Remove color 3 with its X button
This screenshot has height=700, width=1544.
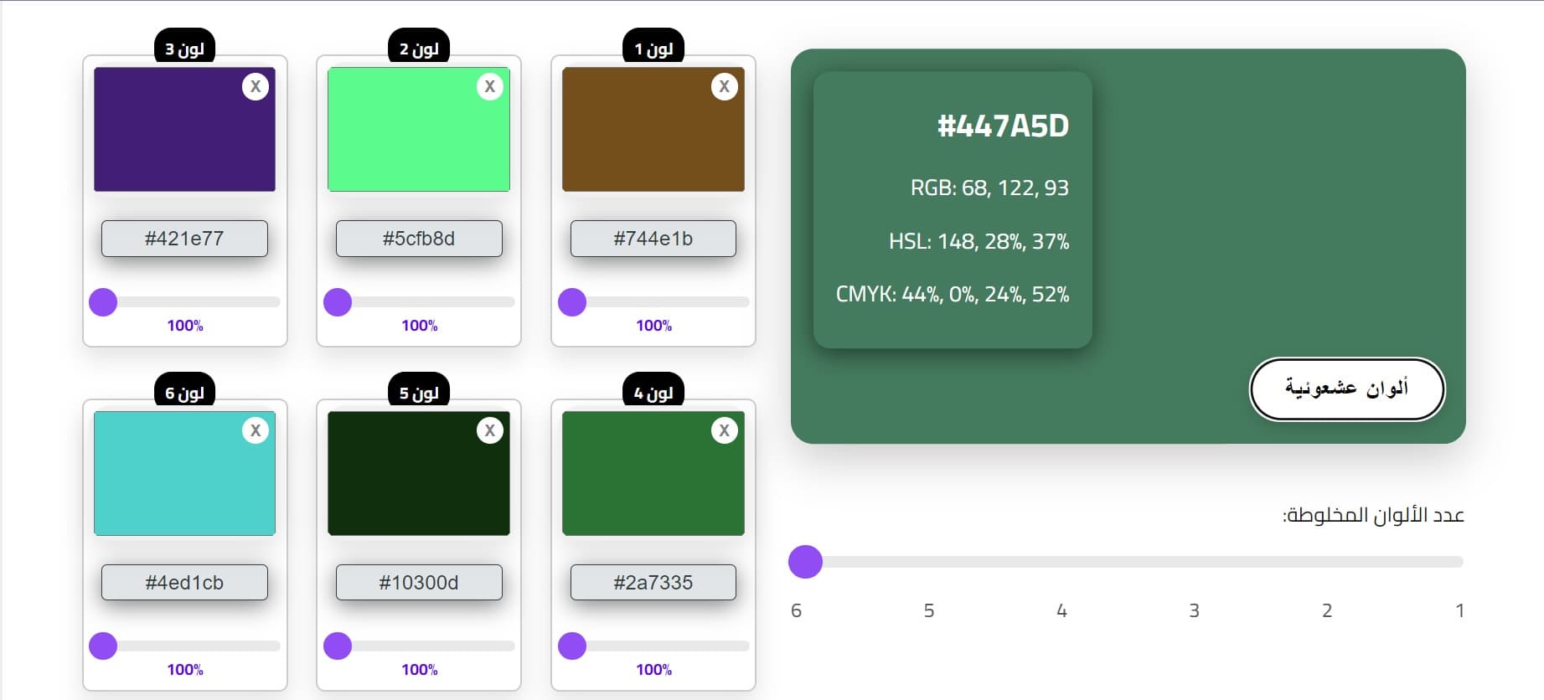tap(256, 86)
